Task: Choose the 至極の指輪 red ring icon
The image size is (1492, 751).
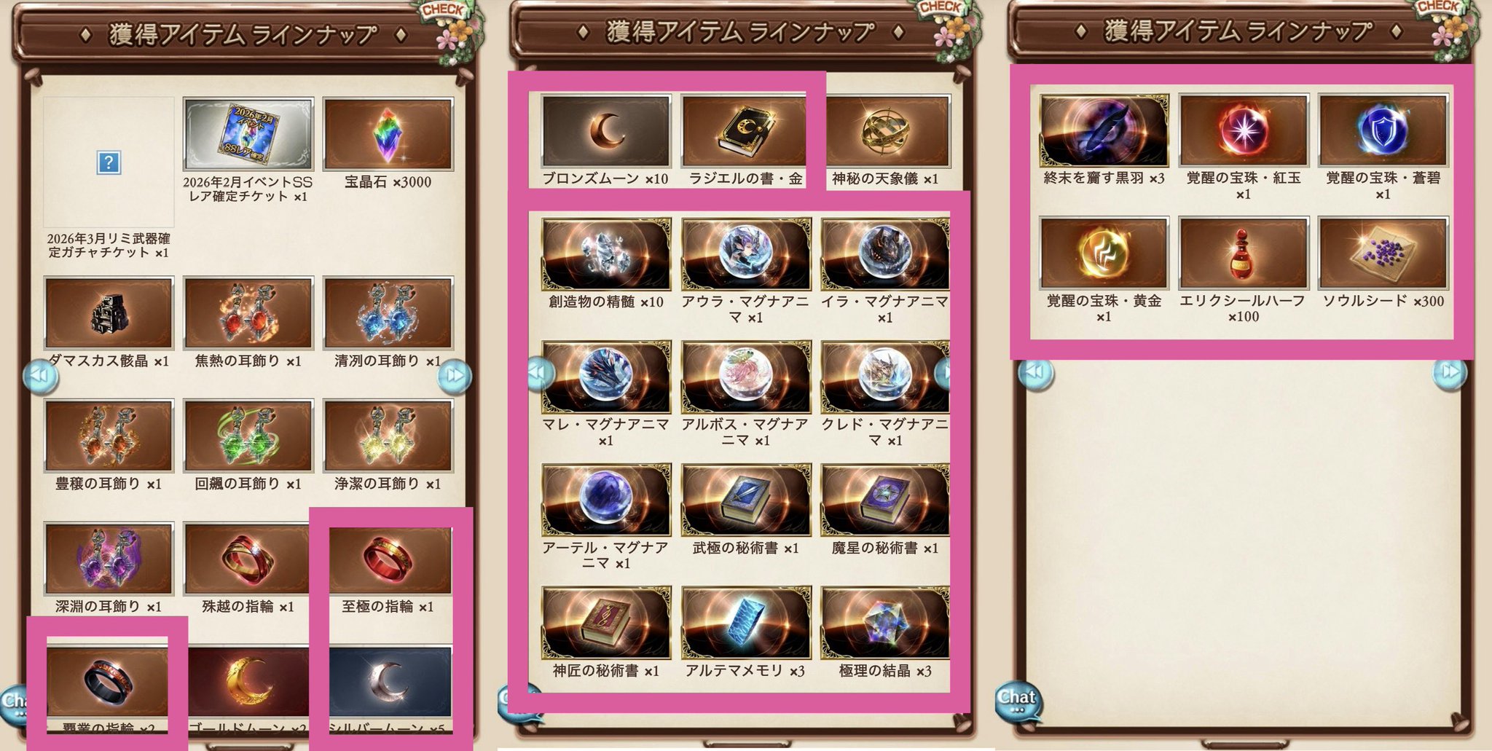Action: (388, 559)
